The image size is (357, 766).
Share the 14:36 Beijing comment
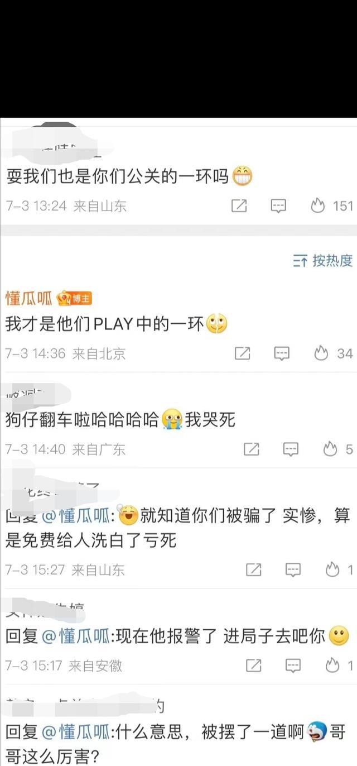click(243, 353)
